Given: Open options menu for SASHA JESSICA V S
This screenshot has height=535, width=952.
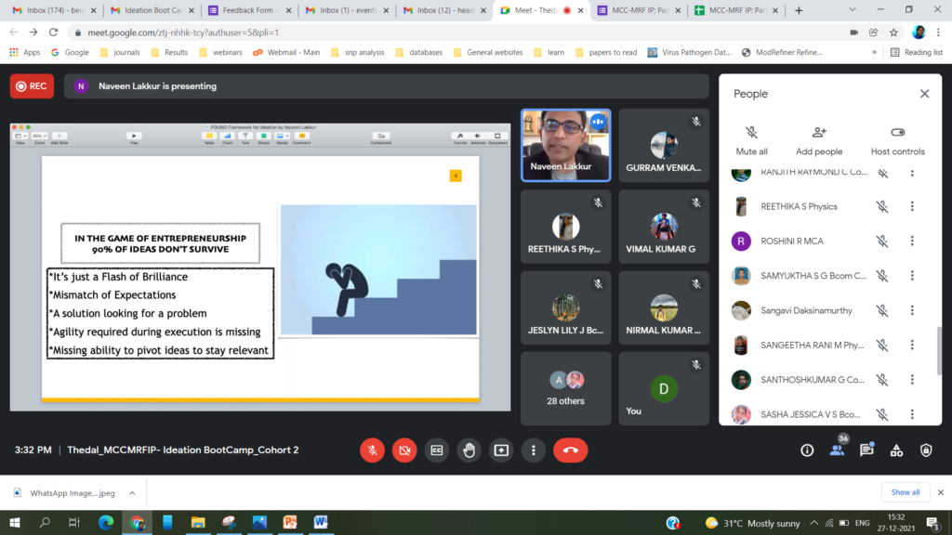Looking at the screenshot, I should [912, 413].
